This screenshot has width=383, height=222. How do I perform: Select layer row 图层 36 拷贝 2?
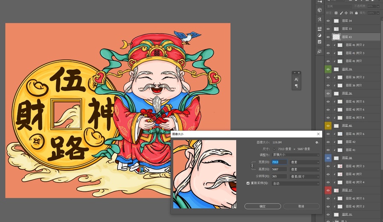pos(352,77)
